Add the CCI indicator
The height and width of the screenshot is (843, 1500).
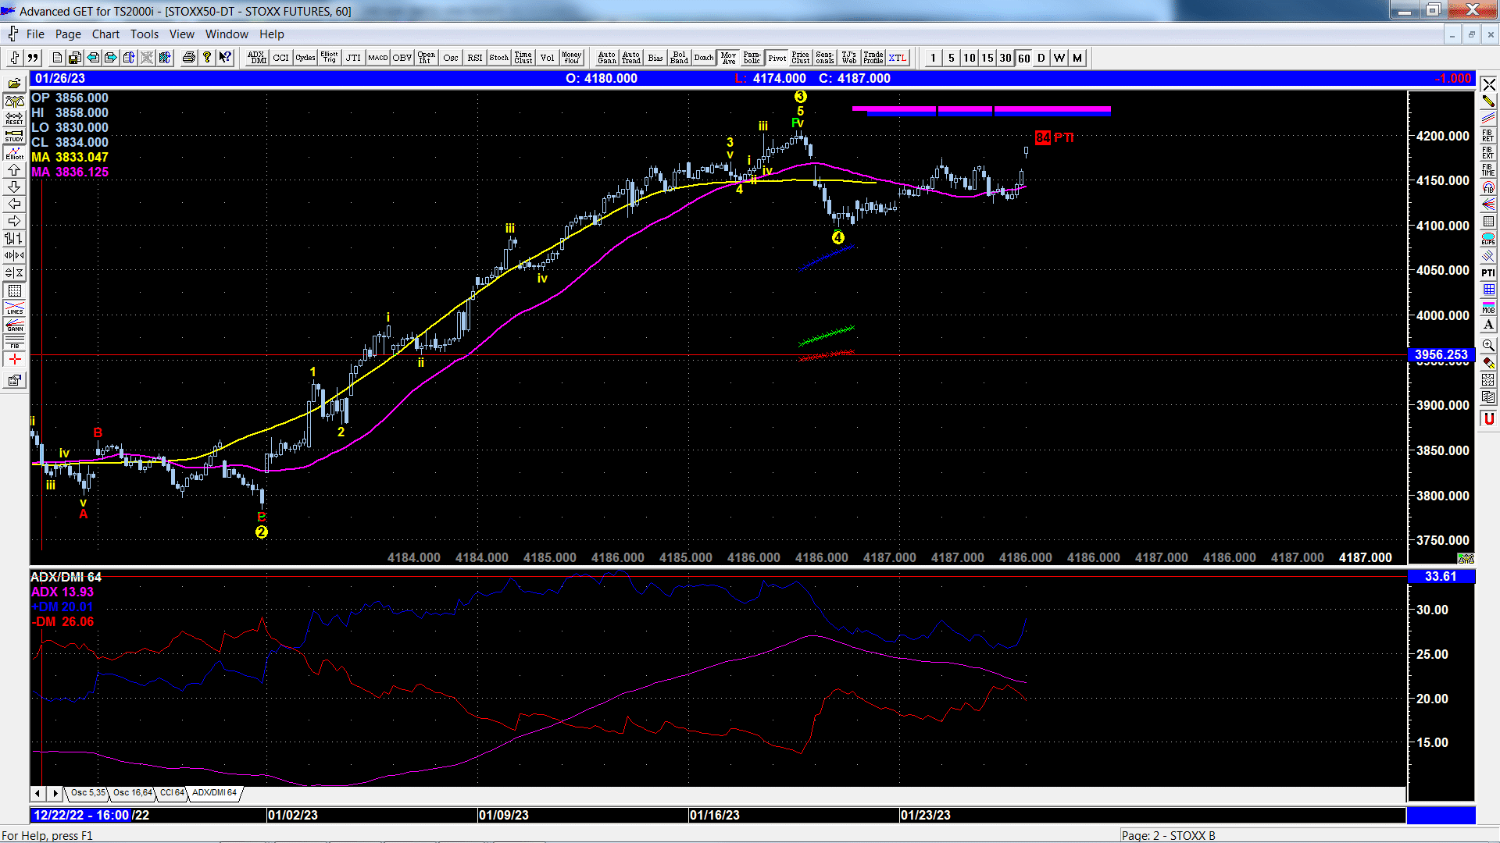pyautogui.click(x=281, y=58)
